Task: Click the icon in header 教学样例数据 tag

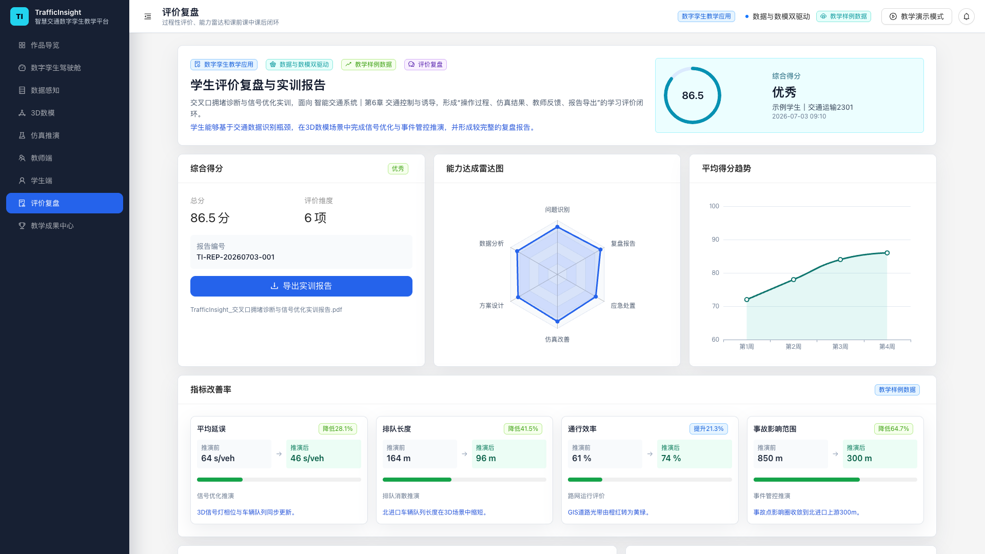Action: click(x=823, y=16)
